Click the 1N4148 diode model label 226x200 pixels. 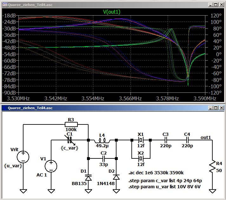coord(106,183)
